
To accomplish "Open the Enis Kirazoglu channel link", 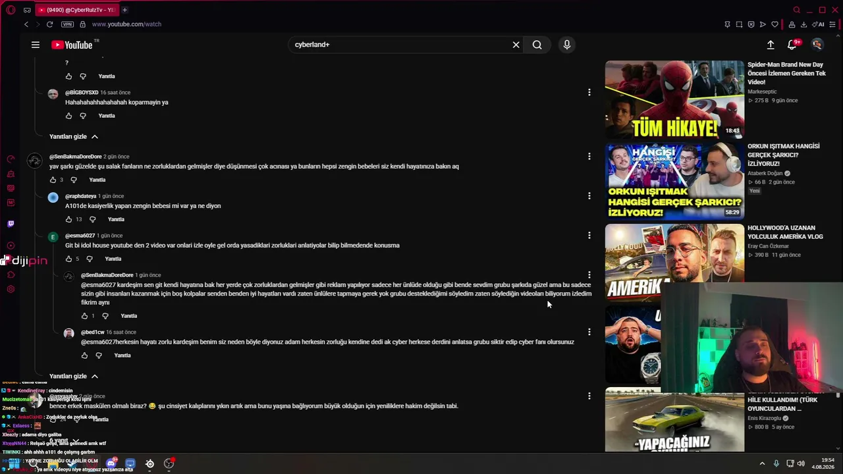I will (764, 418).
